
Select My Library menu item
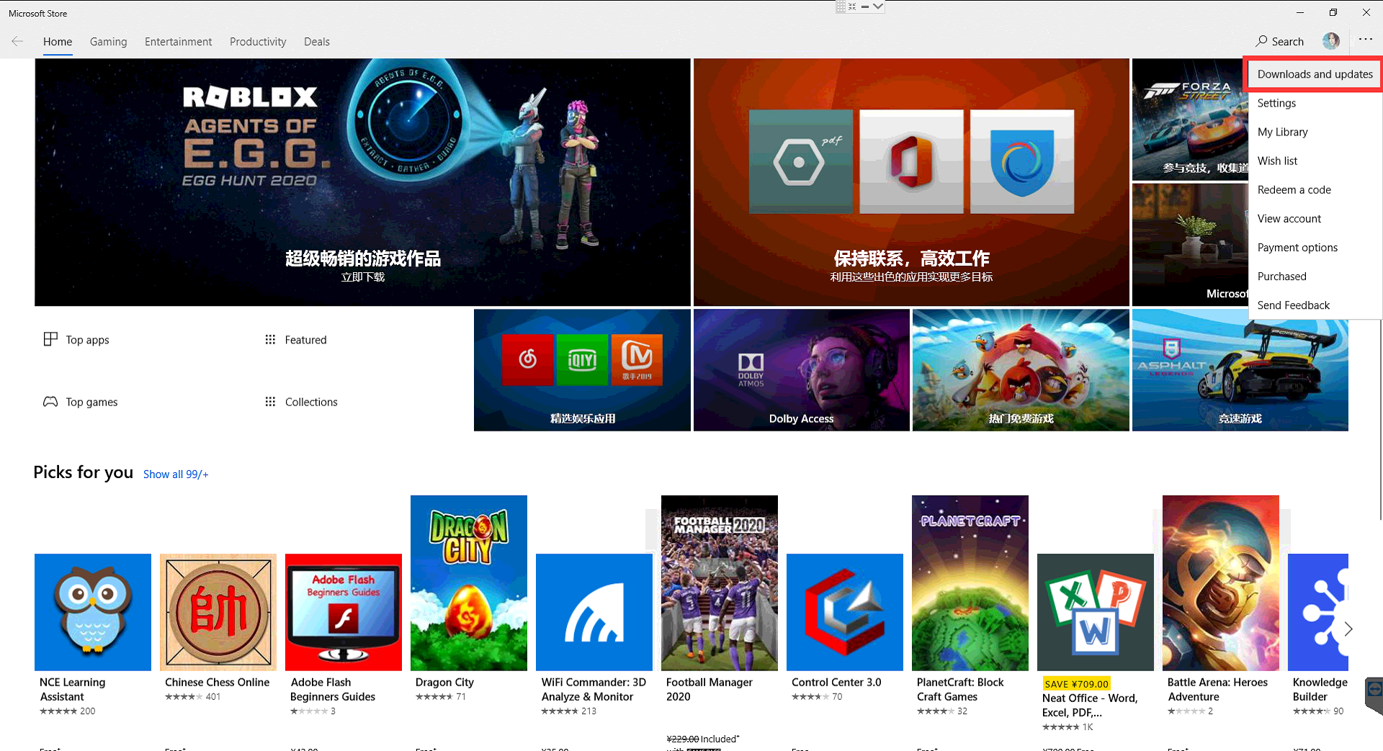pyautogui.click(x=1315, y=132)
